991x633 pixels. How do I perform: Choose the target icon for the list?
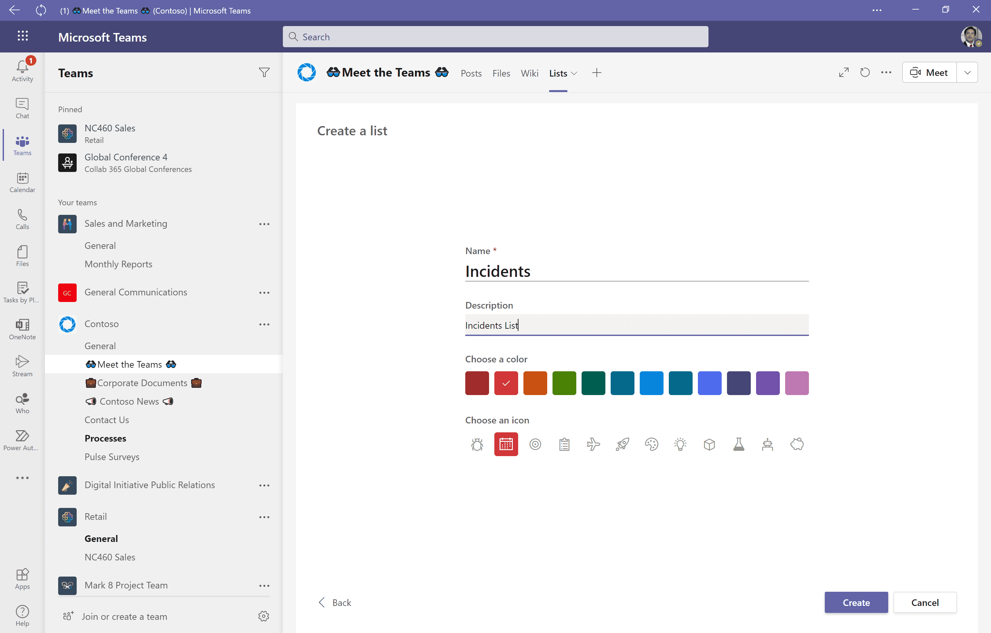coord(535,444)
